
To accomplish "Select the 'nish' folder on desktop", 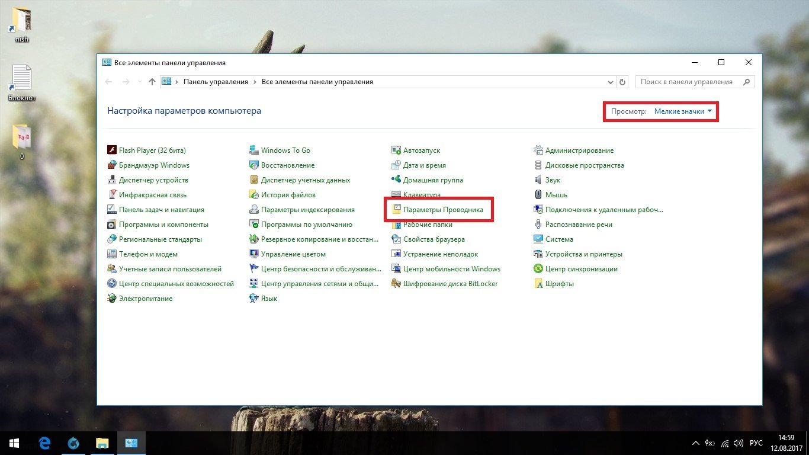I will tap(22, 25).
